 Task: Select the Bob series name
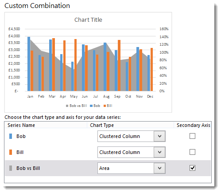[21, 136]
